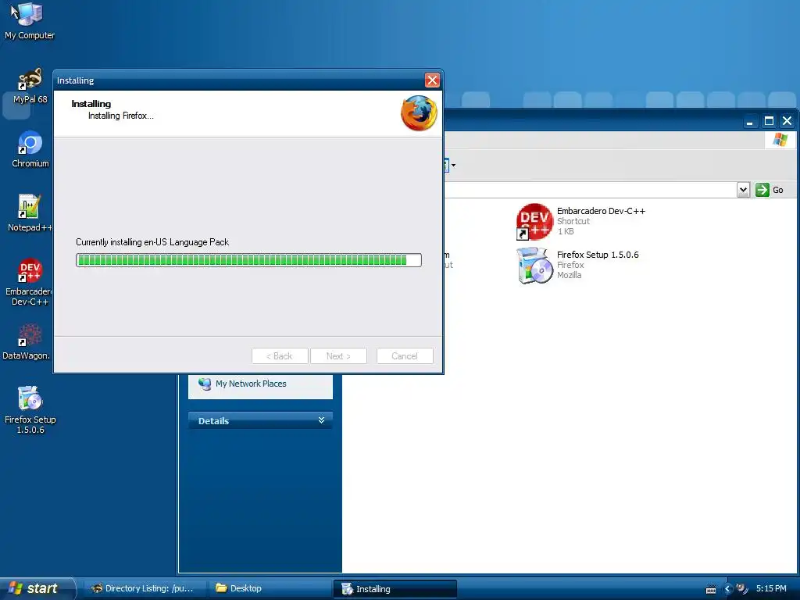Switch to Installing taskbar item

tap(395, 589)
